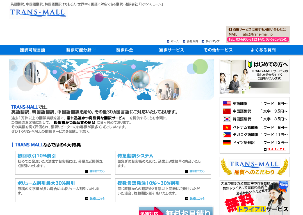Click the 特急翻訳システム heading

(135, 156)
